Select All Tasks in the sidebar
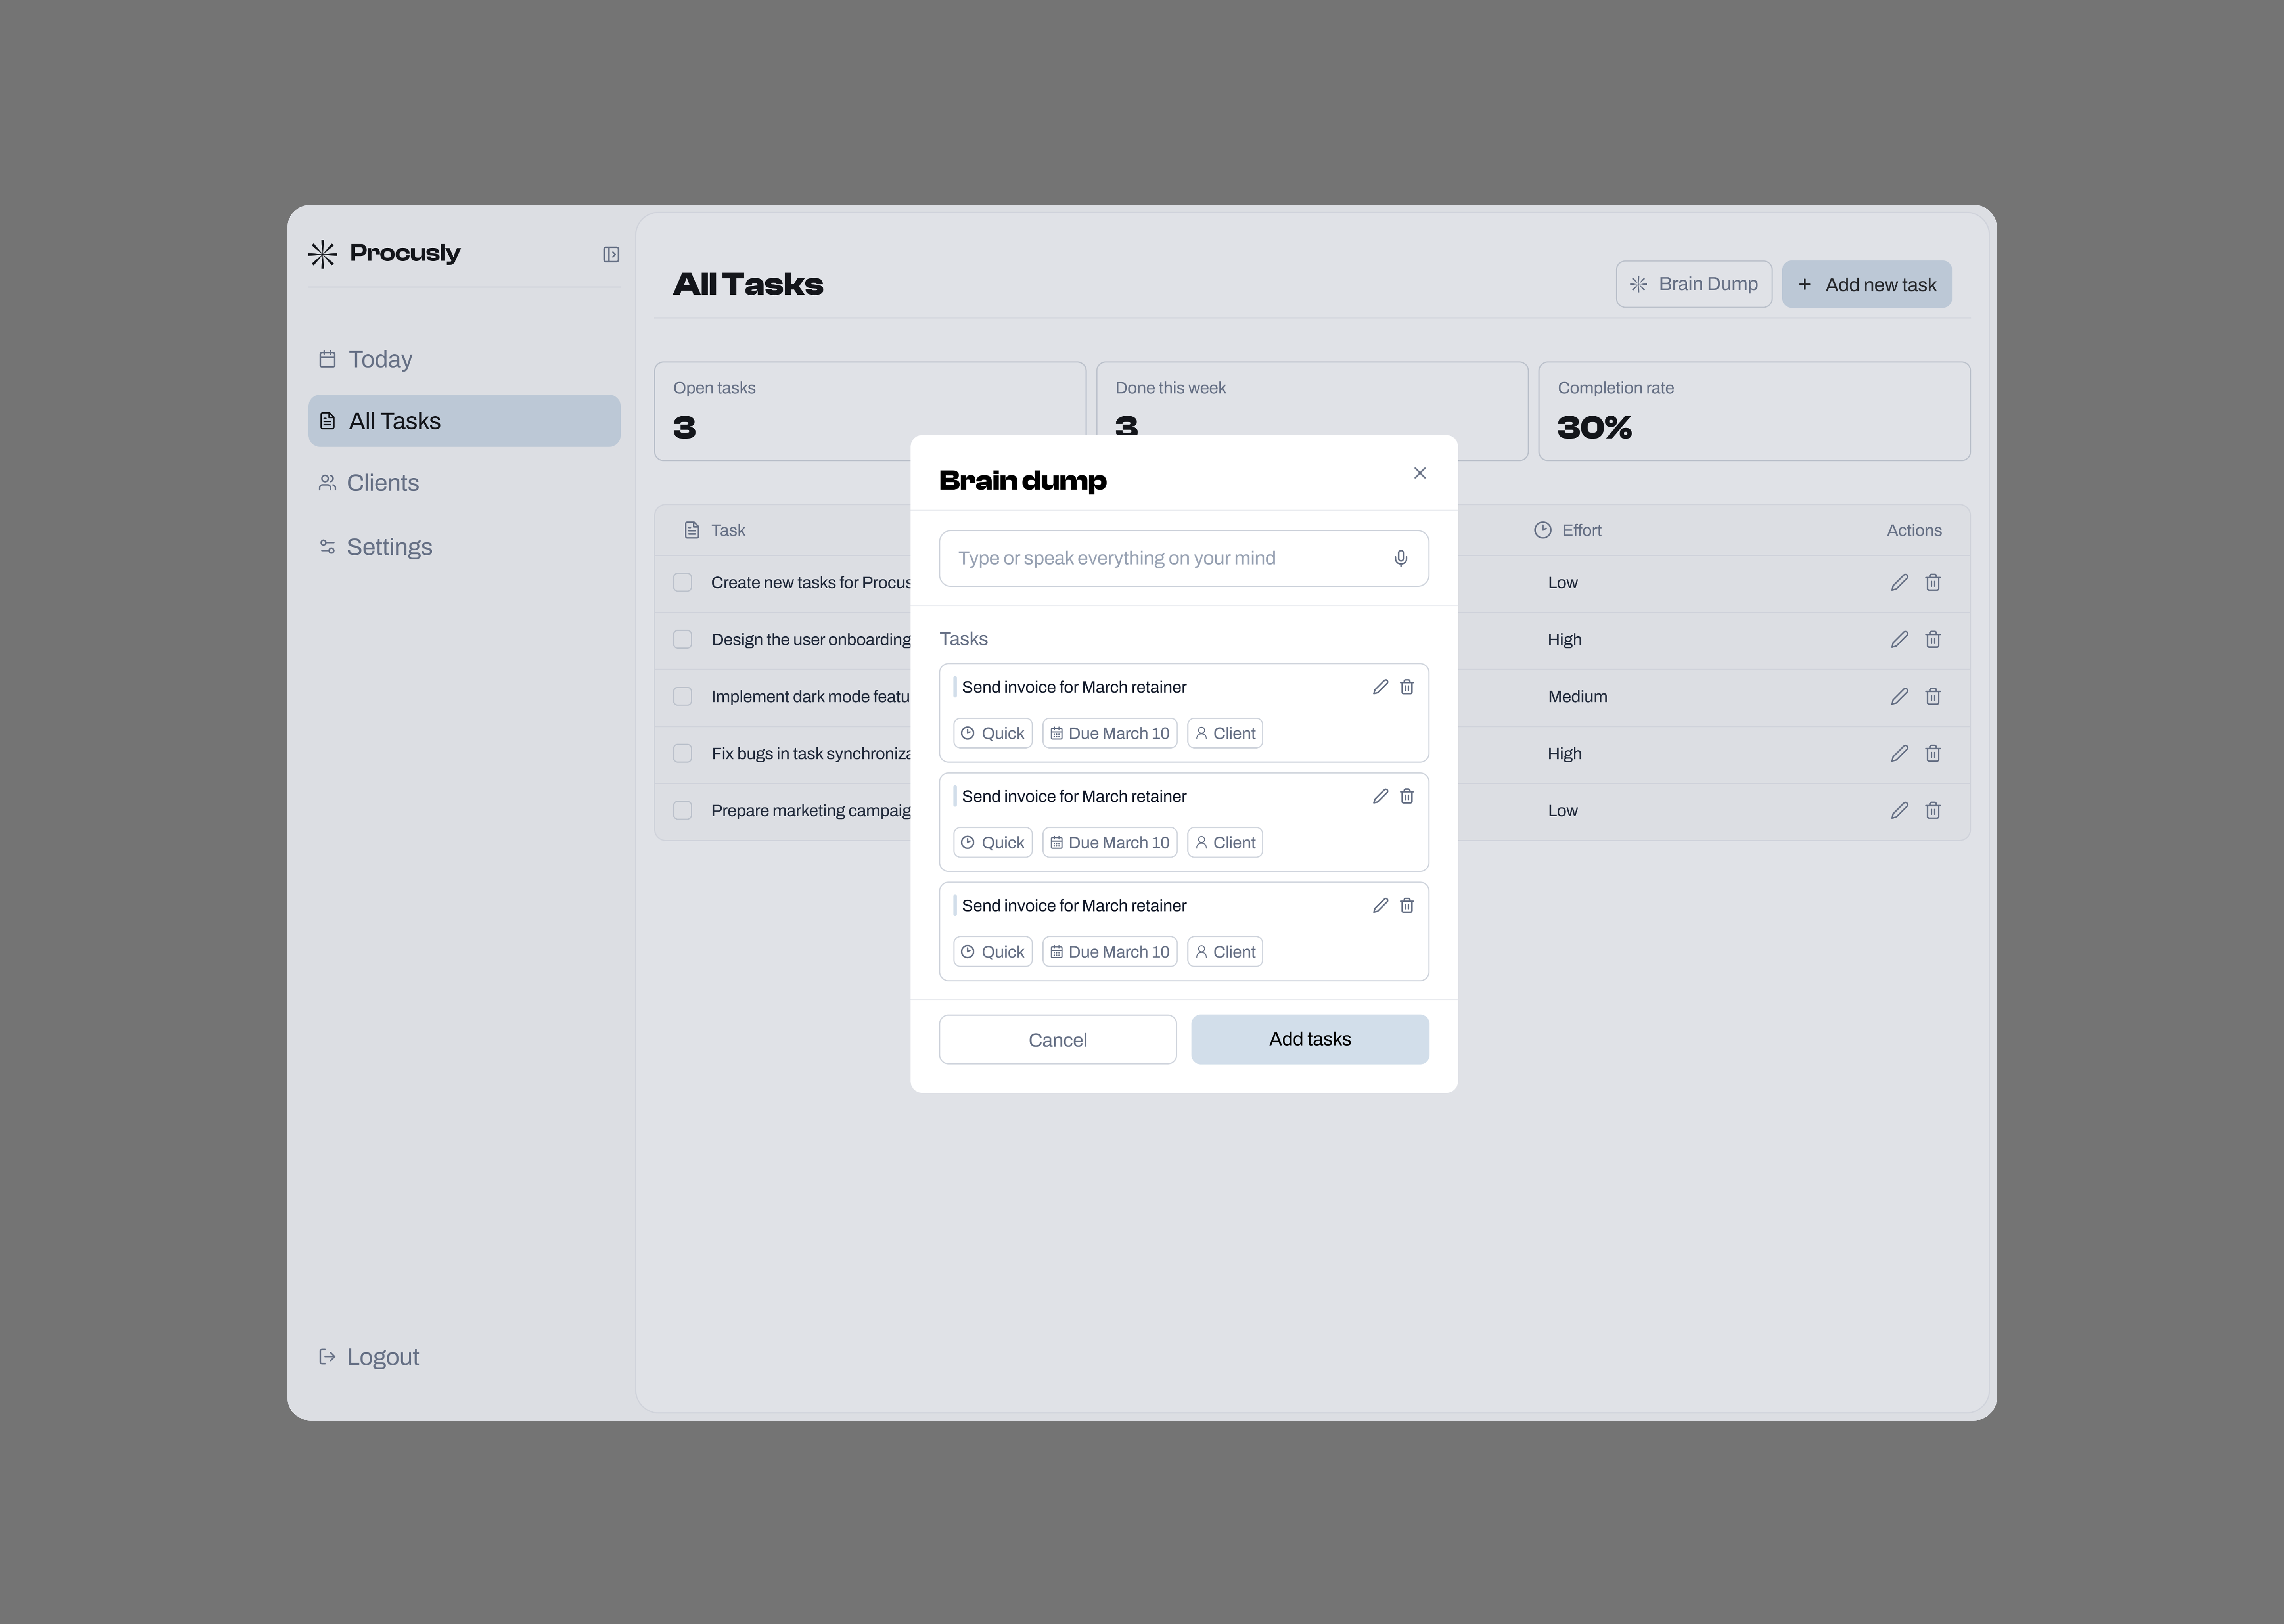 click(464, 421)
